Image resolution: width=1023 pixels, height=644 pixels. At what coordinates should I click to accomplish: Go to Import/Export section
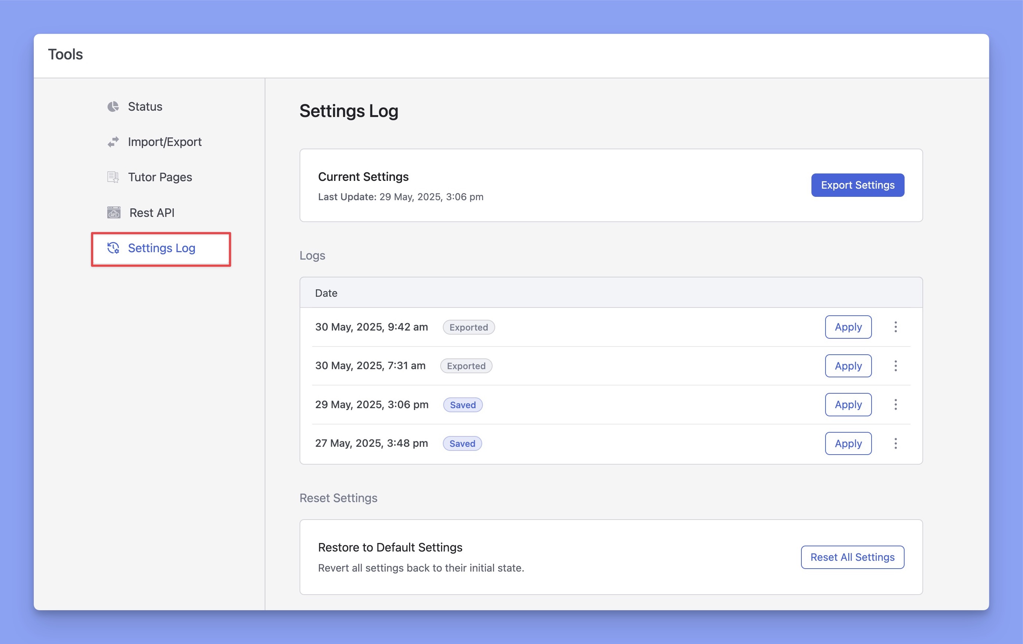point(165,142)
